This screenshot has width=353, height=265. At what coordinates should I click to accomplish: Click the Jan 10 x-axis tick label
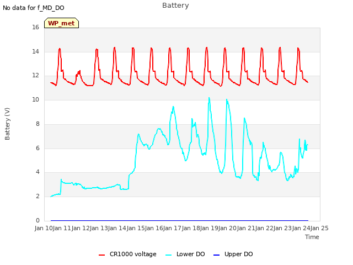(44, 228)
